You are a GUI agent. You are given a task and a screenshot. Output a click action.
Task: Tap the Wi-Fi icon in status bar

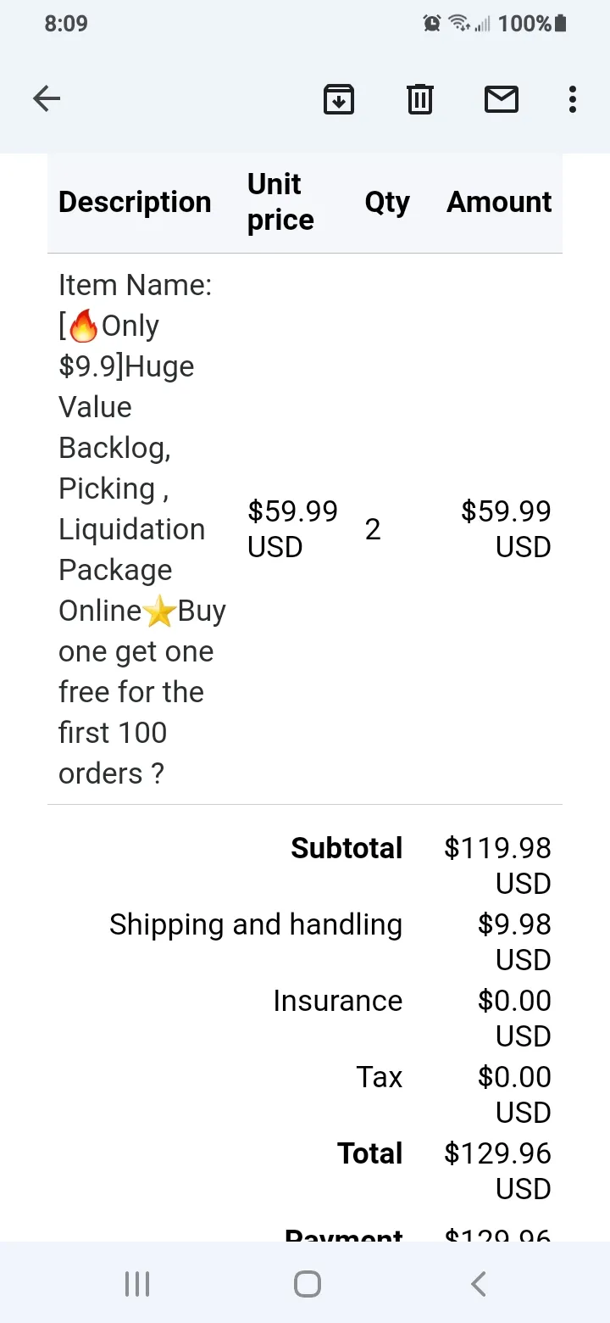(x=460, y=24)
